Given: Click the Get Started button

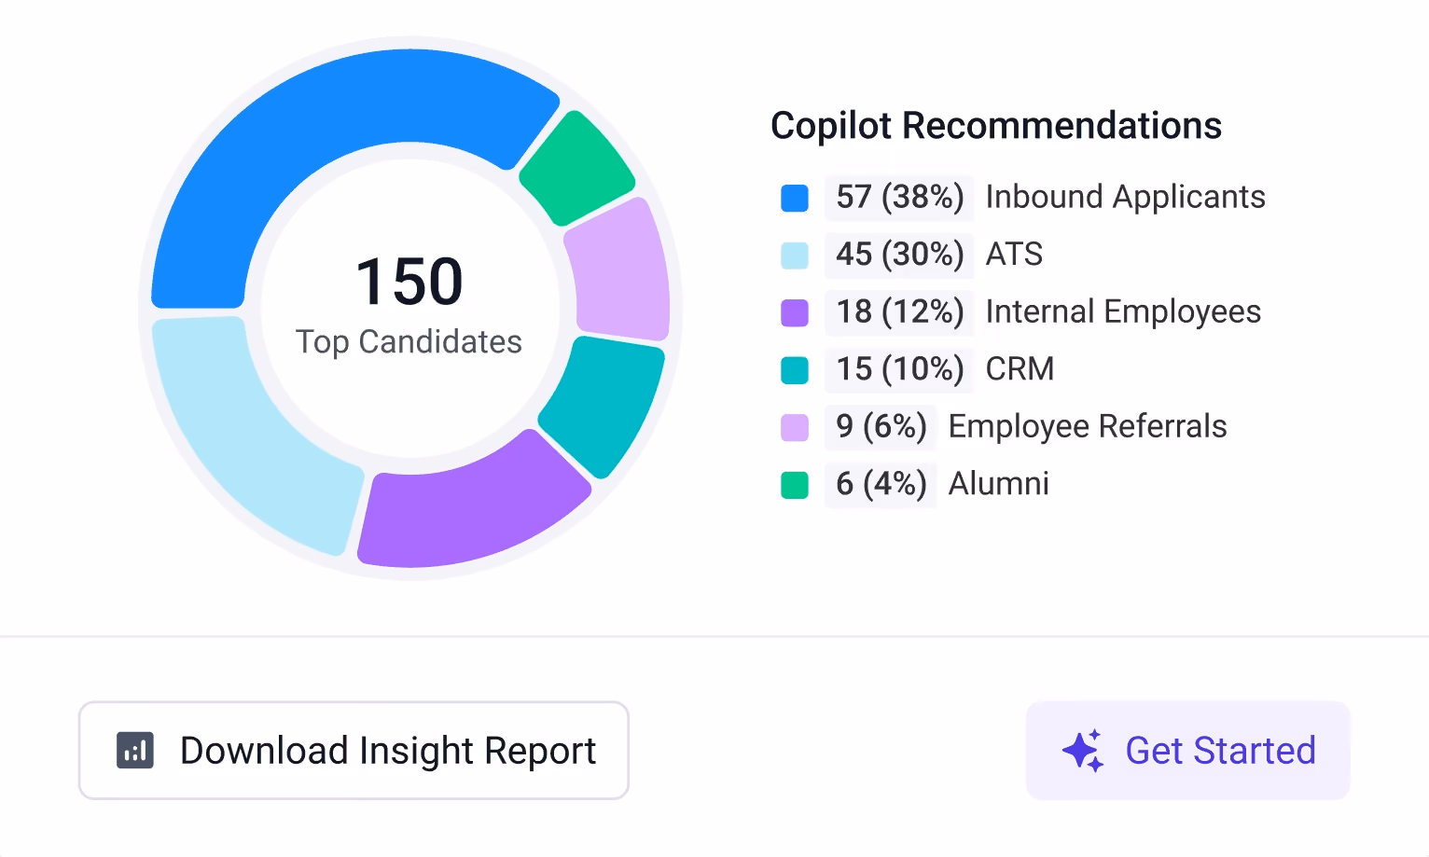Looking at the screenshot, I should click(x=1187, y=751).
